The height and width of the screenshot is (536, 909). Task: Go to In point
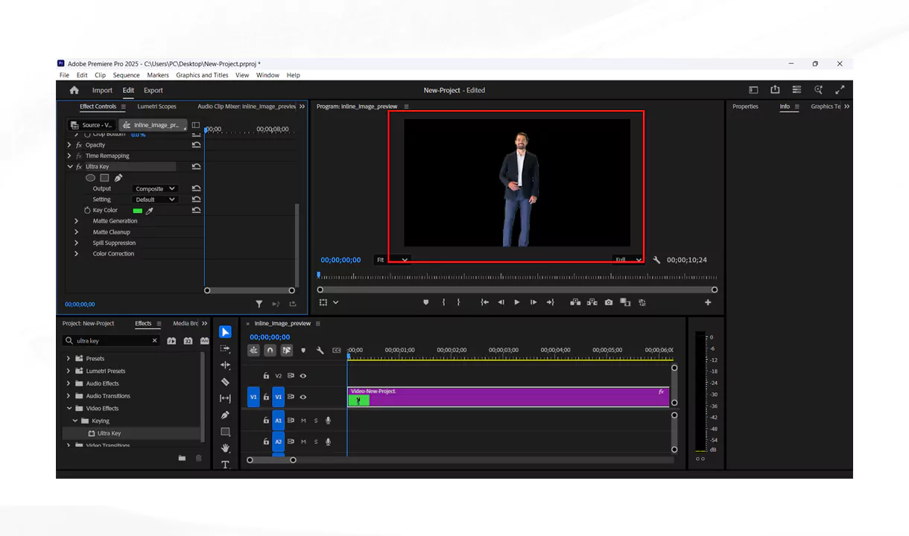coord(484,302)
